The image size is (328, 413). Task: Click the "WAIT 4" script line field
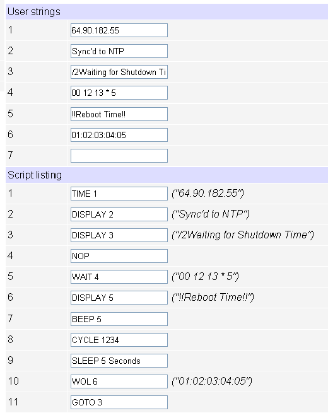point(119,277)
